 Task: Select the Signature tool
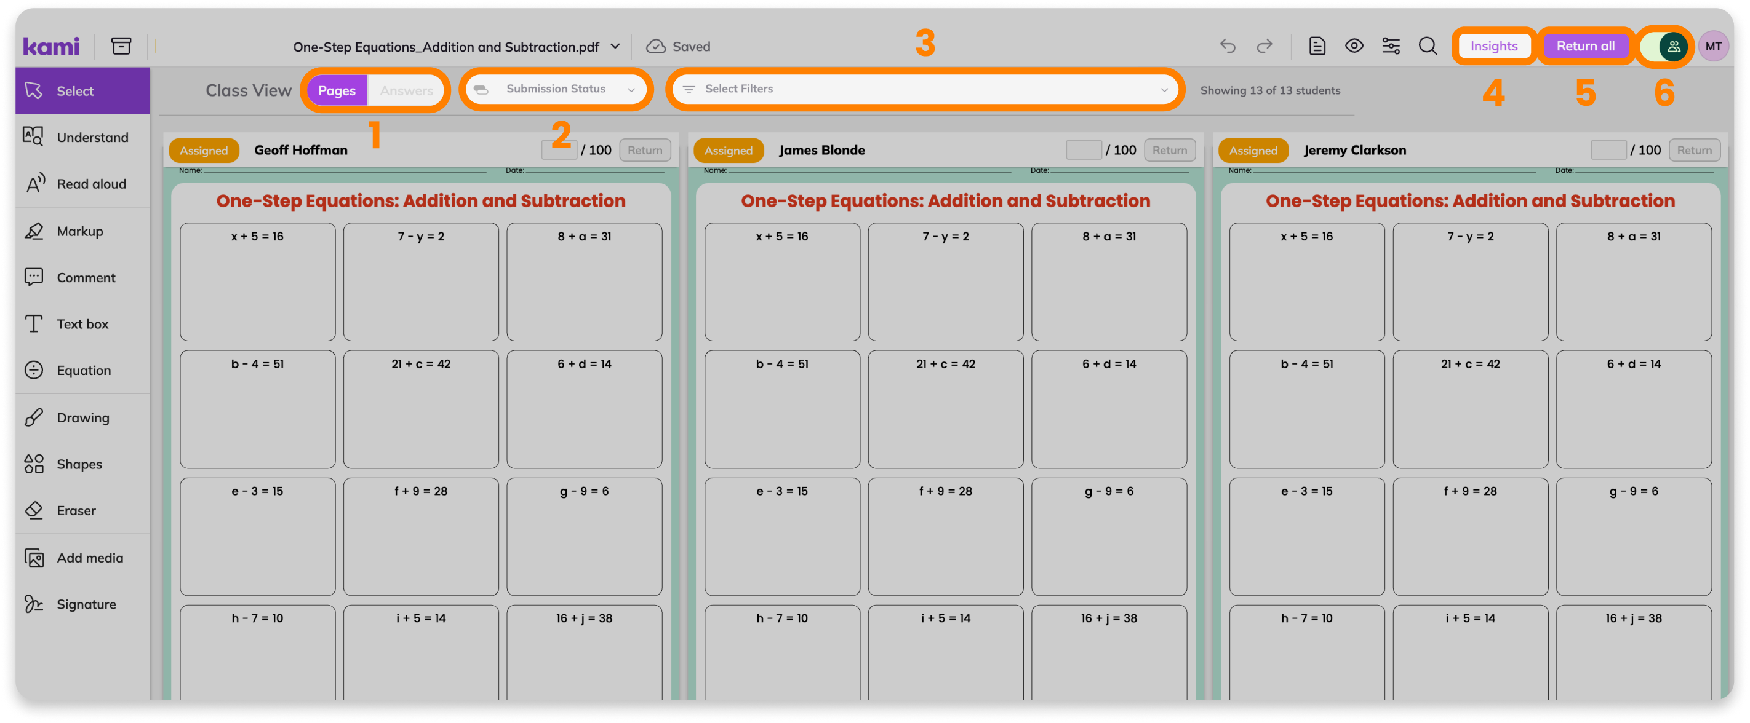[x=83, y=604]
